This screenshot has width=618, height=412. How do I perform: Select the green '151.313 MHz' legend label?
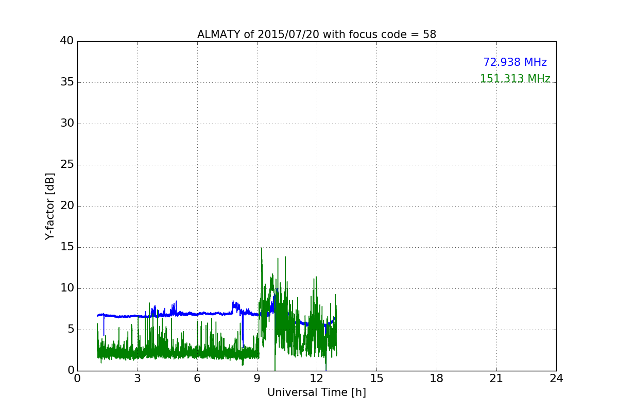pyautogui.click(x=515, y=79)
